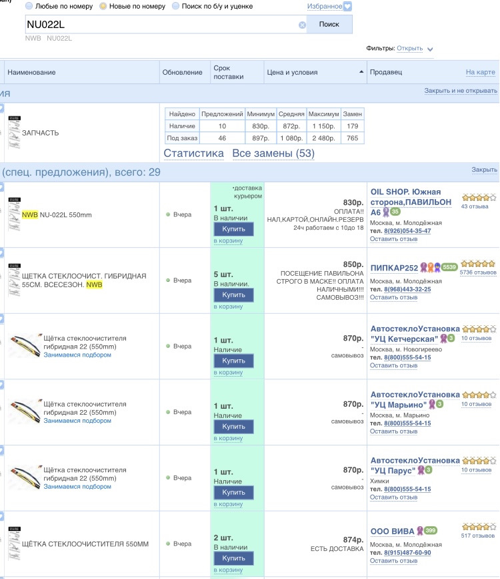Click ПИПКАР252 five-star rating
The image size is (500, 579).
[x=478, y=263]
